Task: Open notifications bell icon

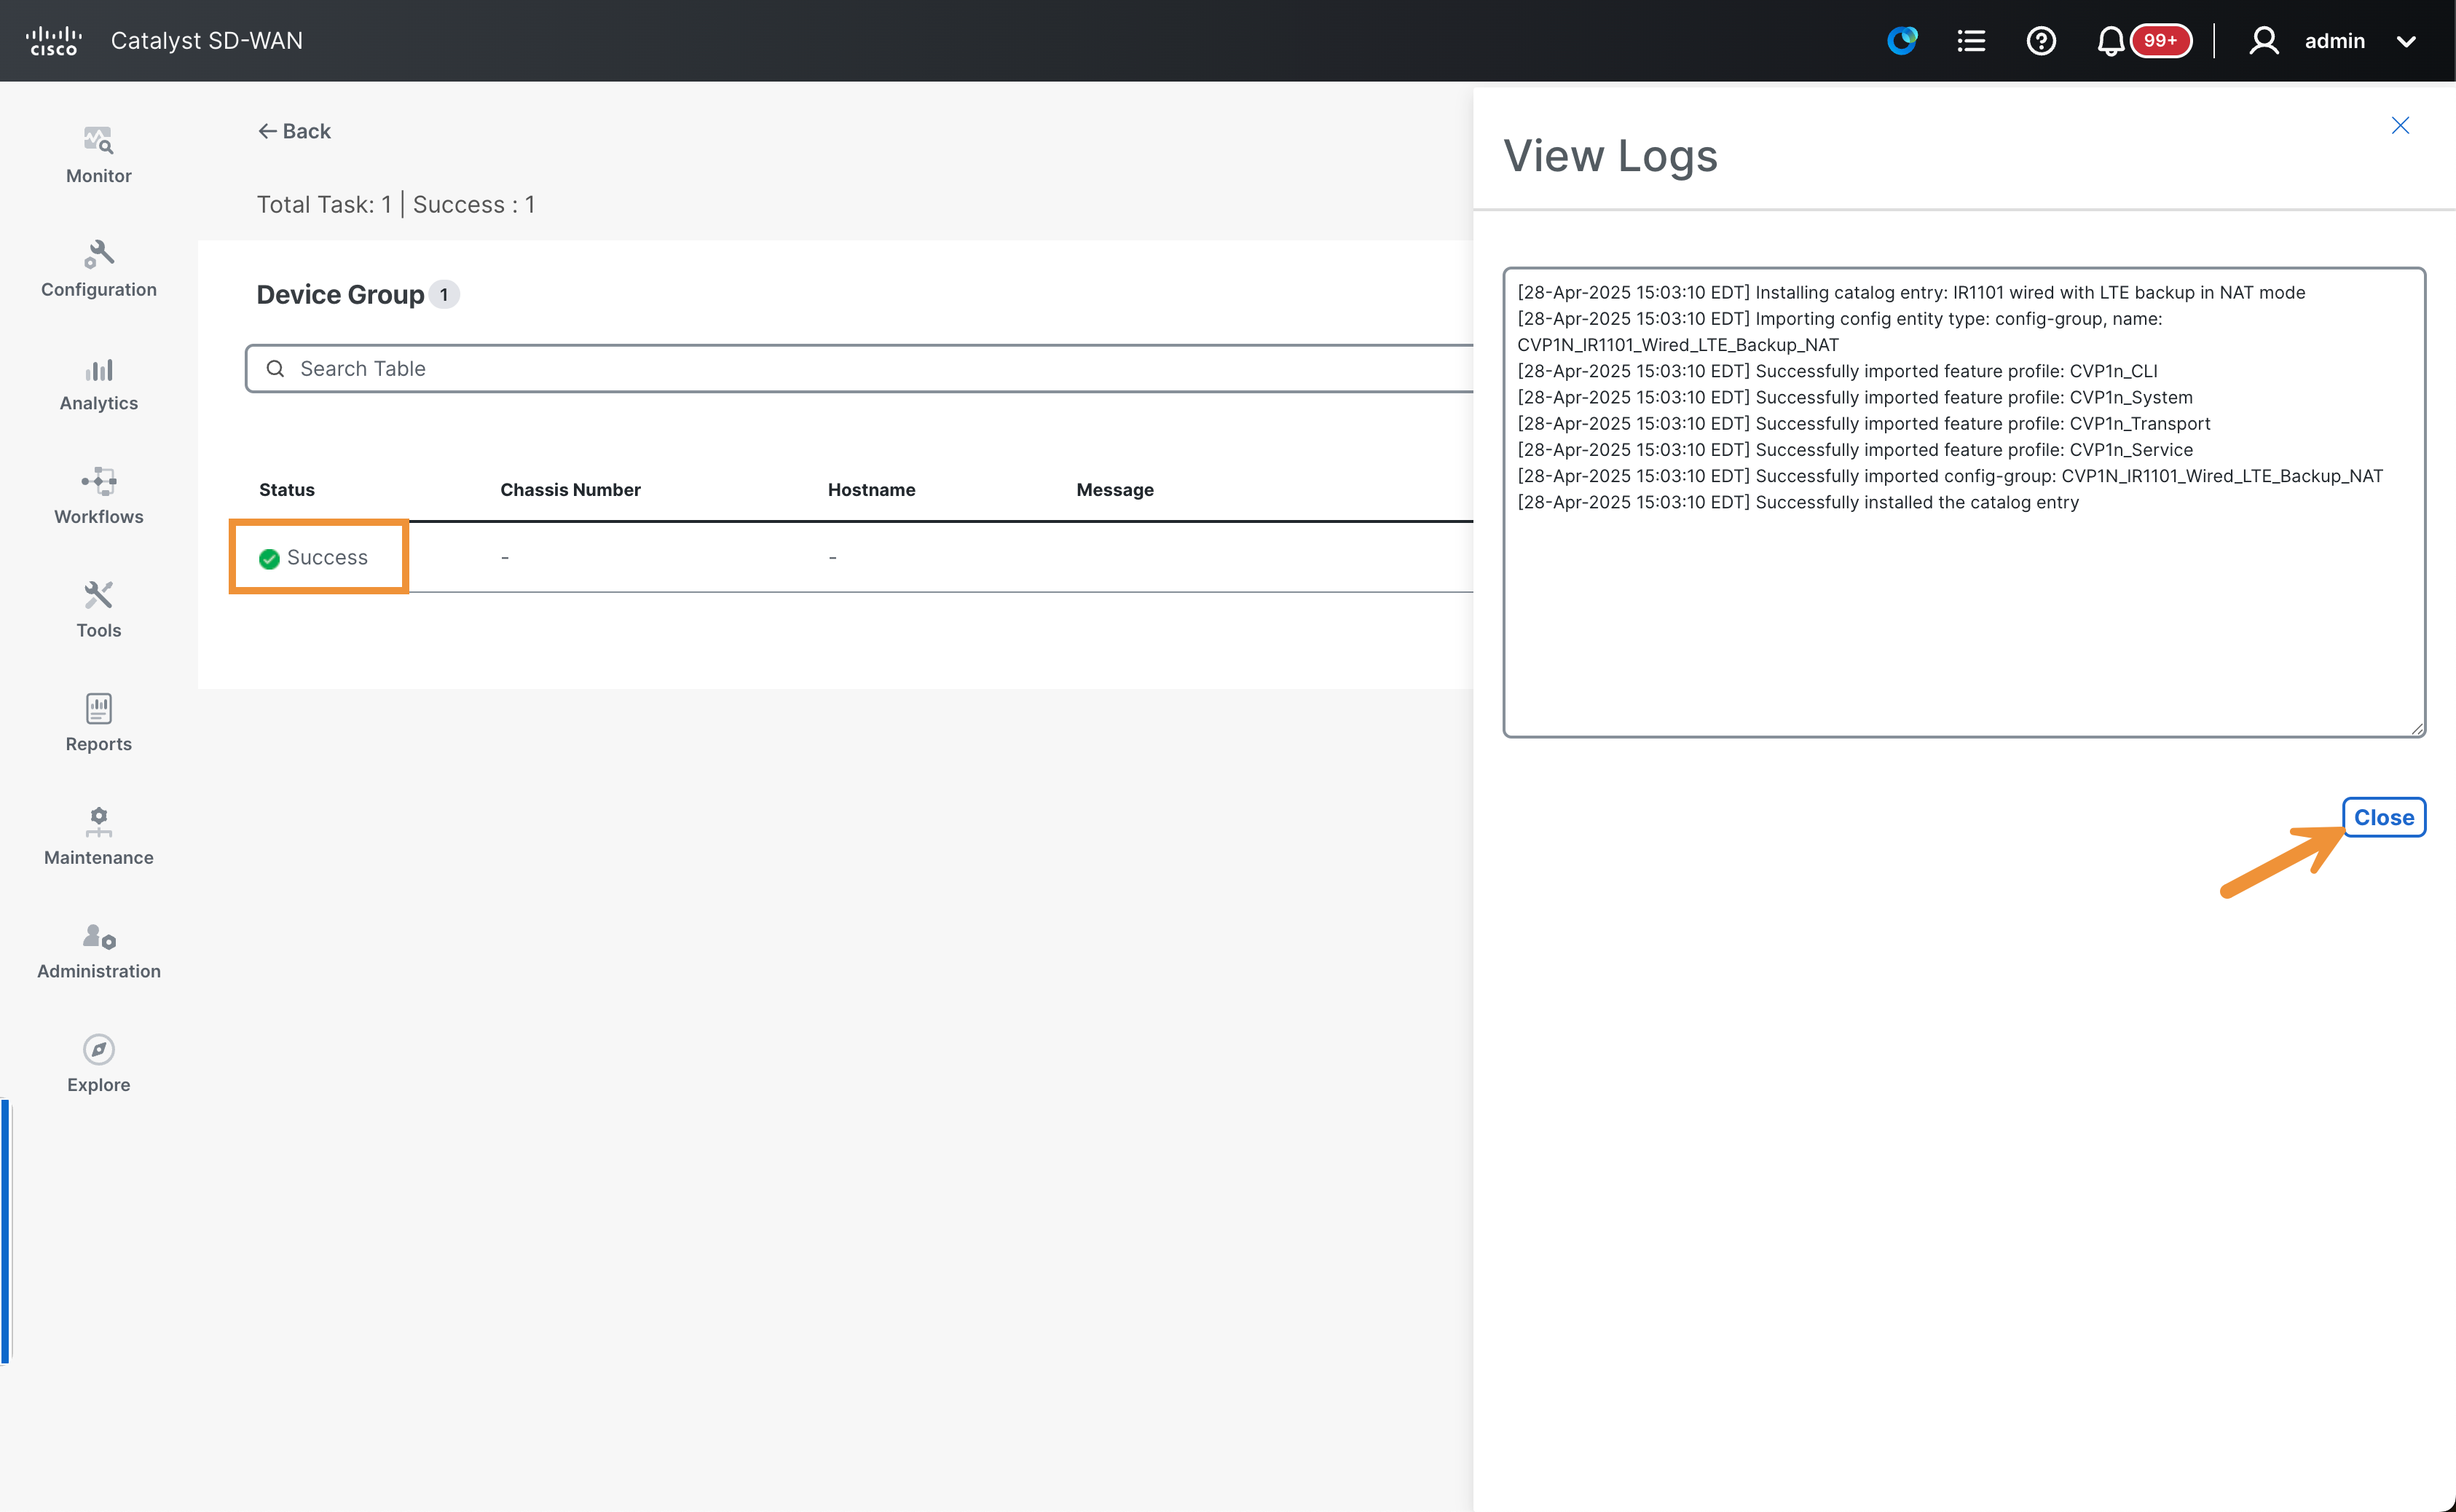Action: click(2110, 41)
